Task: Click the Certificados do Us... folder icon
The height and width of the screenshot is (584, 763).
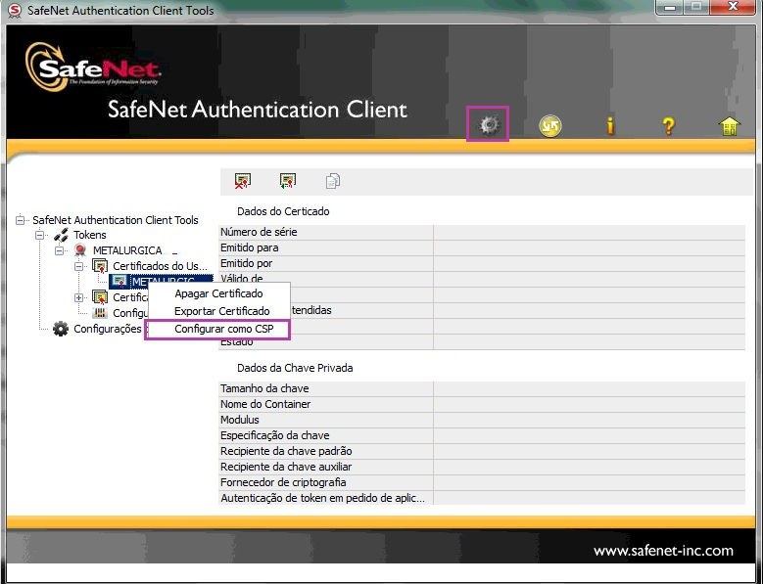Action: (x=100, y=266)
